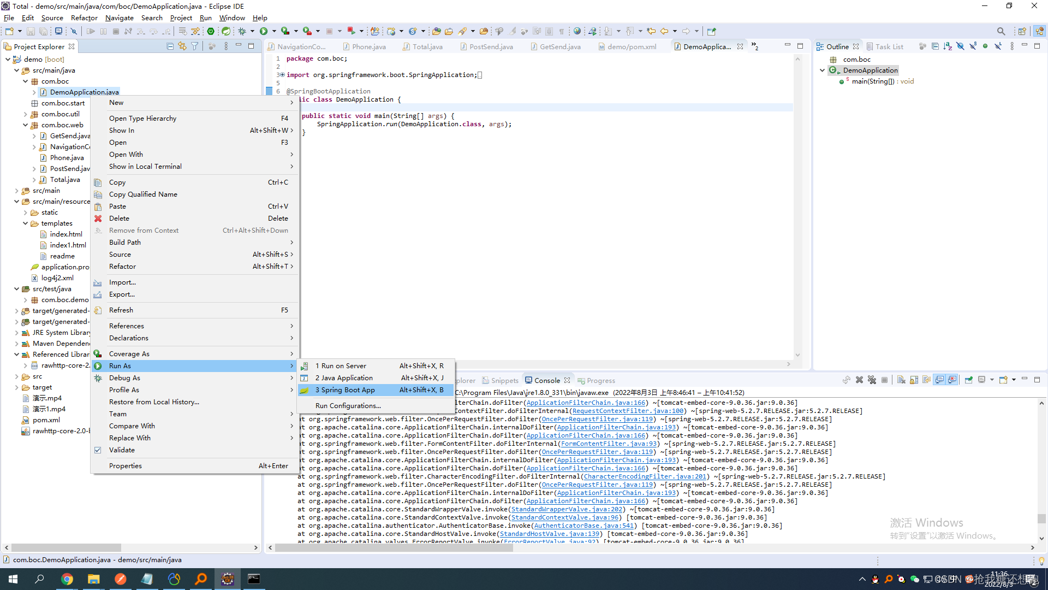Select Debug As in context menu

click(x=195, y=378)
